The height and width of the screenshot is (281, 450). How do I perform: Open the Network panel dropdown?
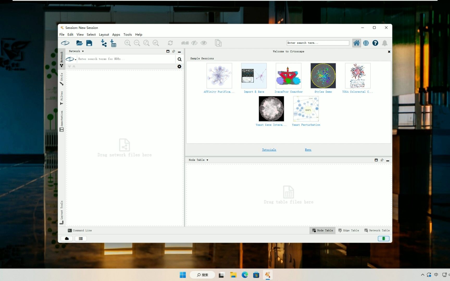76,51
